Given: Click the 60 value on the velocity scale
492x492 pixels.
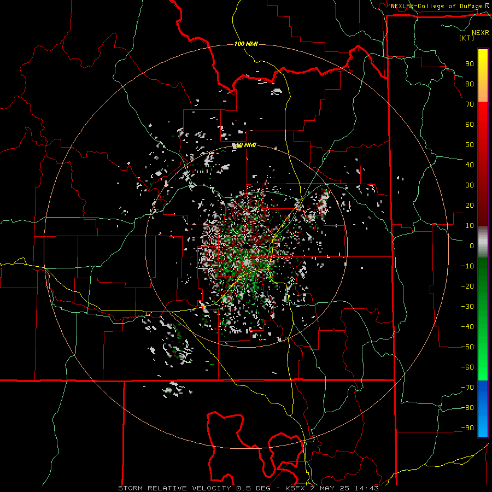Looking at the screenshot, I should pyautogui.click(x=470, y=125).
